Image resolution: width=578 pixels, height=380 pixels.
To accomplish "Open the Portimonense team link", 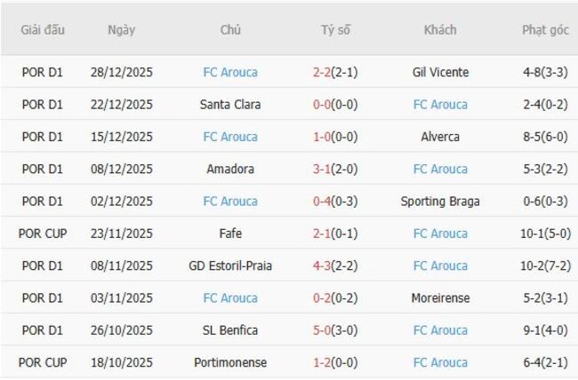I will (230, 362).
